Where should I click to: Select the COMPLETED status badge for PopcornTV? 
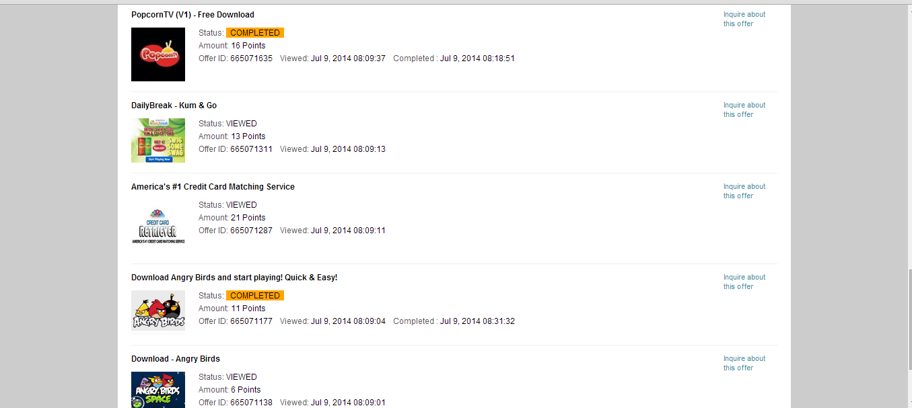pos(255,33)
